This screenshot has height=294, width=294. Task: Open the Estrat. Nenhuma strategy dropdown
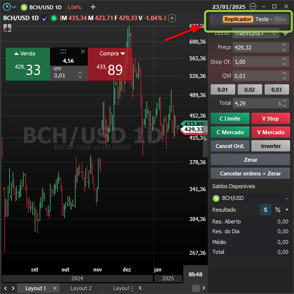[256, 33]
